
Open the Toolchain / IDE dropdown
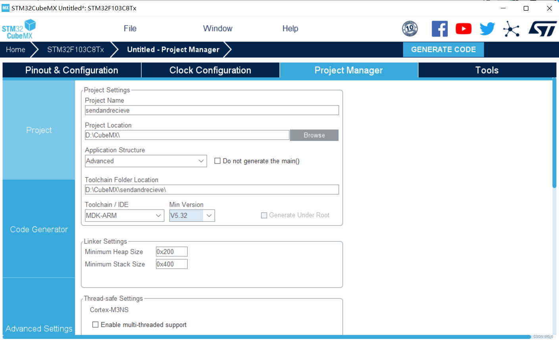coord(125,215)
